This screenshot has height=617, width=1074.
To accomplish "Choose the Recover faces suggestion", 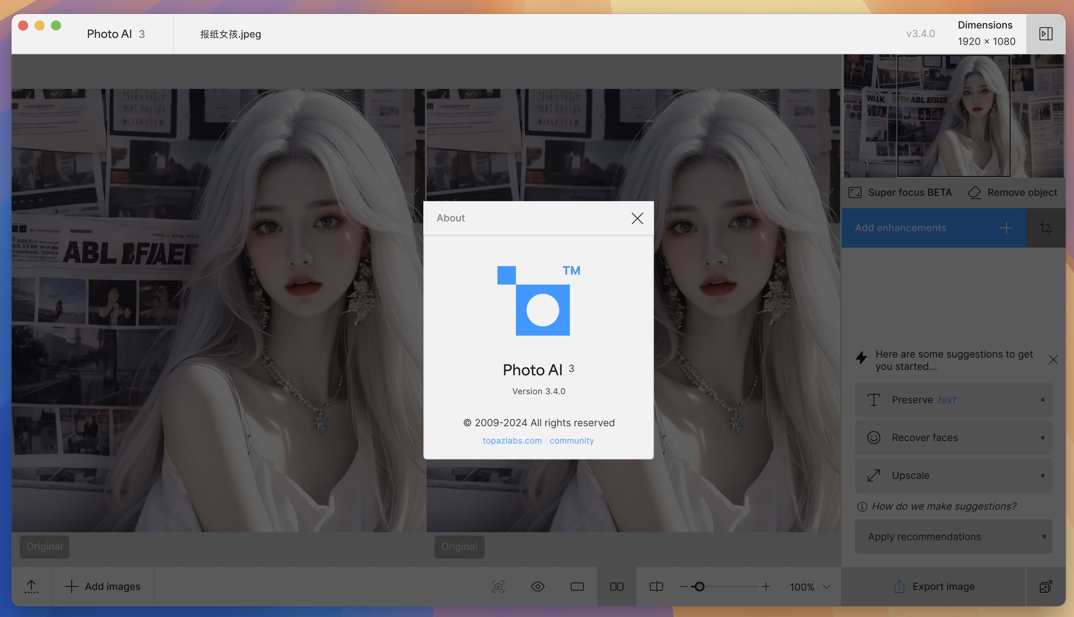I will (x=953, y=437).
